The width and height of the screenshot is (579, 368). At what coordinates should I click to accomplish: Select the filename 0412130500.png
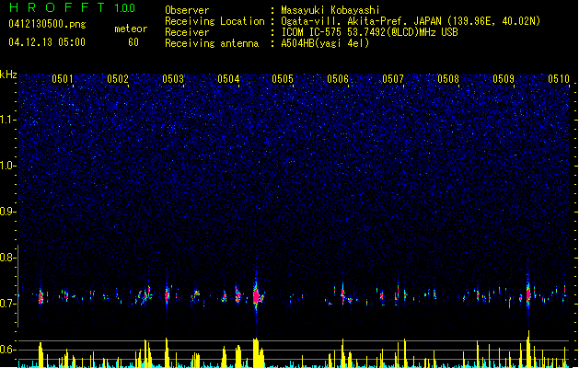(x=47, y=24)
